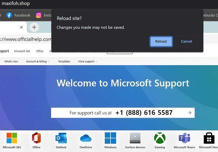Select the Templates menu item
The image size is (218, 152).
64,61
